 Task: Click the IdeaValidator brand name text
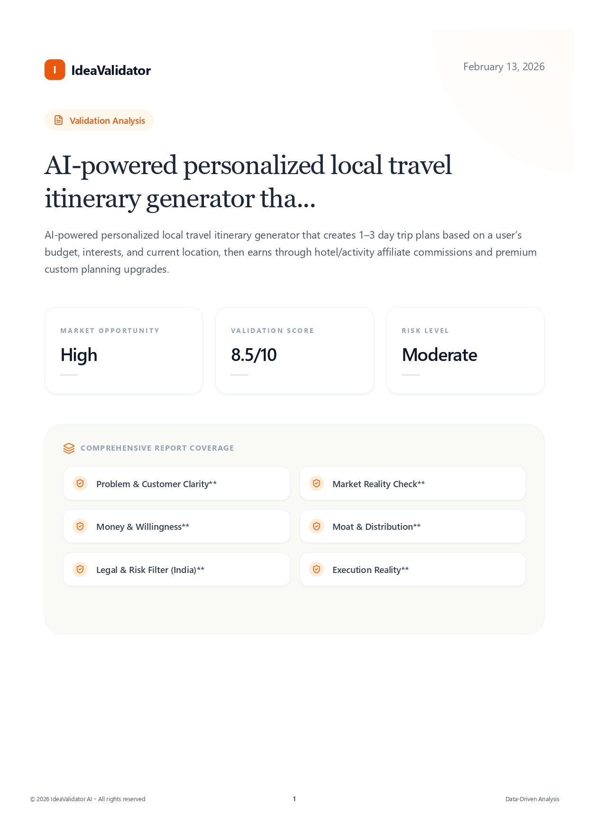click(111, 71)
